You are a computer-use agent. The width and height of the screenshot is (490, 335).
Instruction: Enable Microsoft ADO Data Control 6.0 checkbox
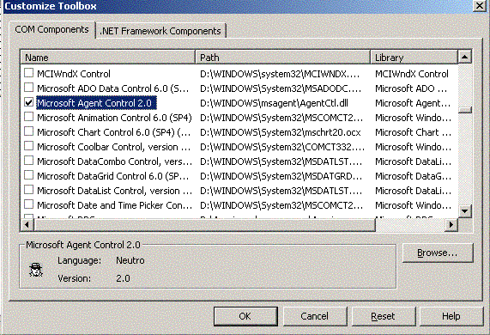[x=29, y=88]
